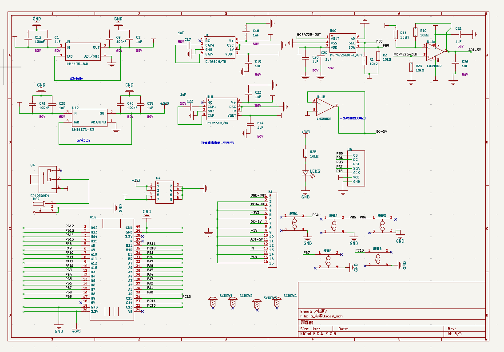
Task: Click 'LM1117S-5.0' value text
Action: pyautogui.click(x=76, y=64)
